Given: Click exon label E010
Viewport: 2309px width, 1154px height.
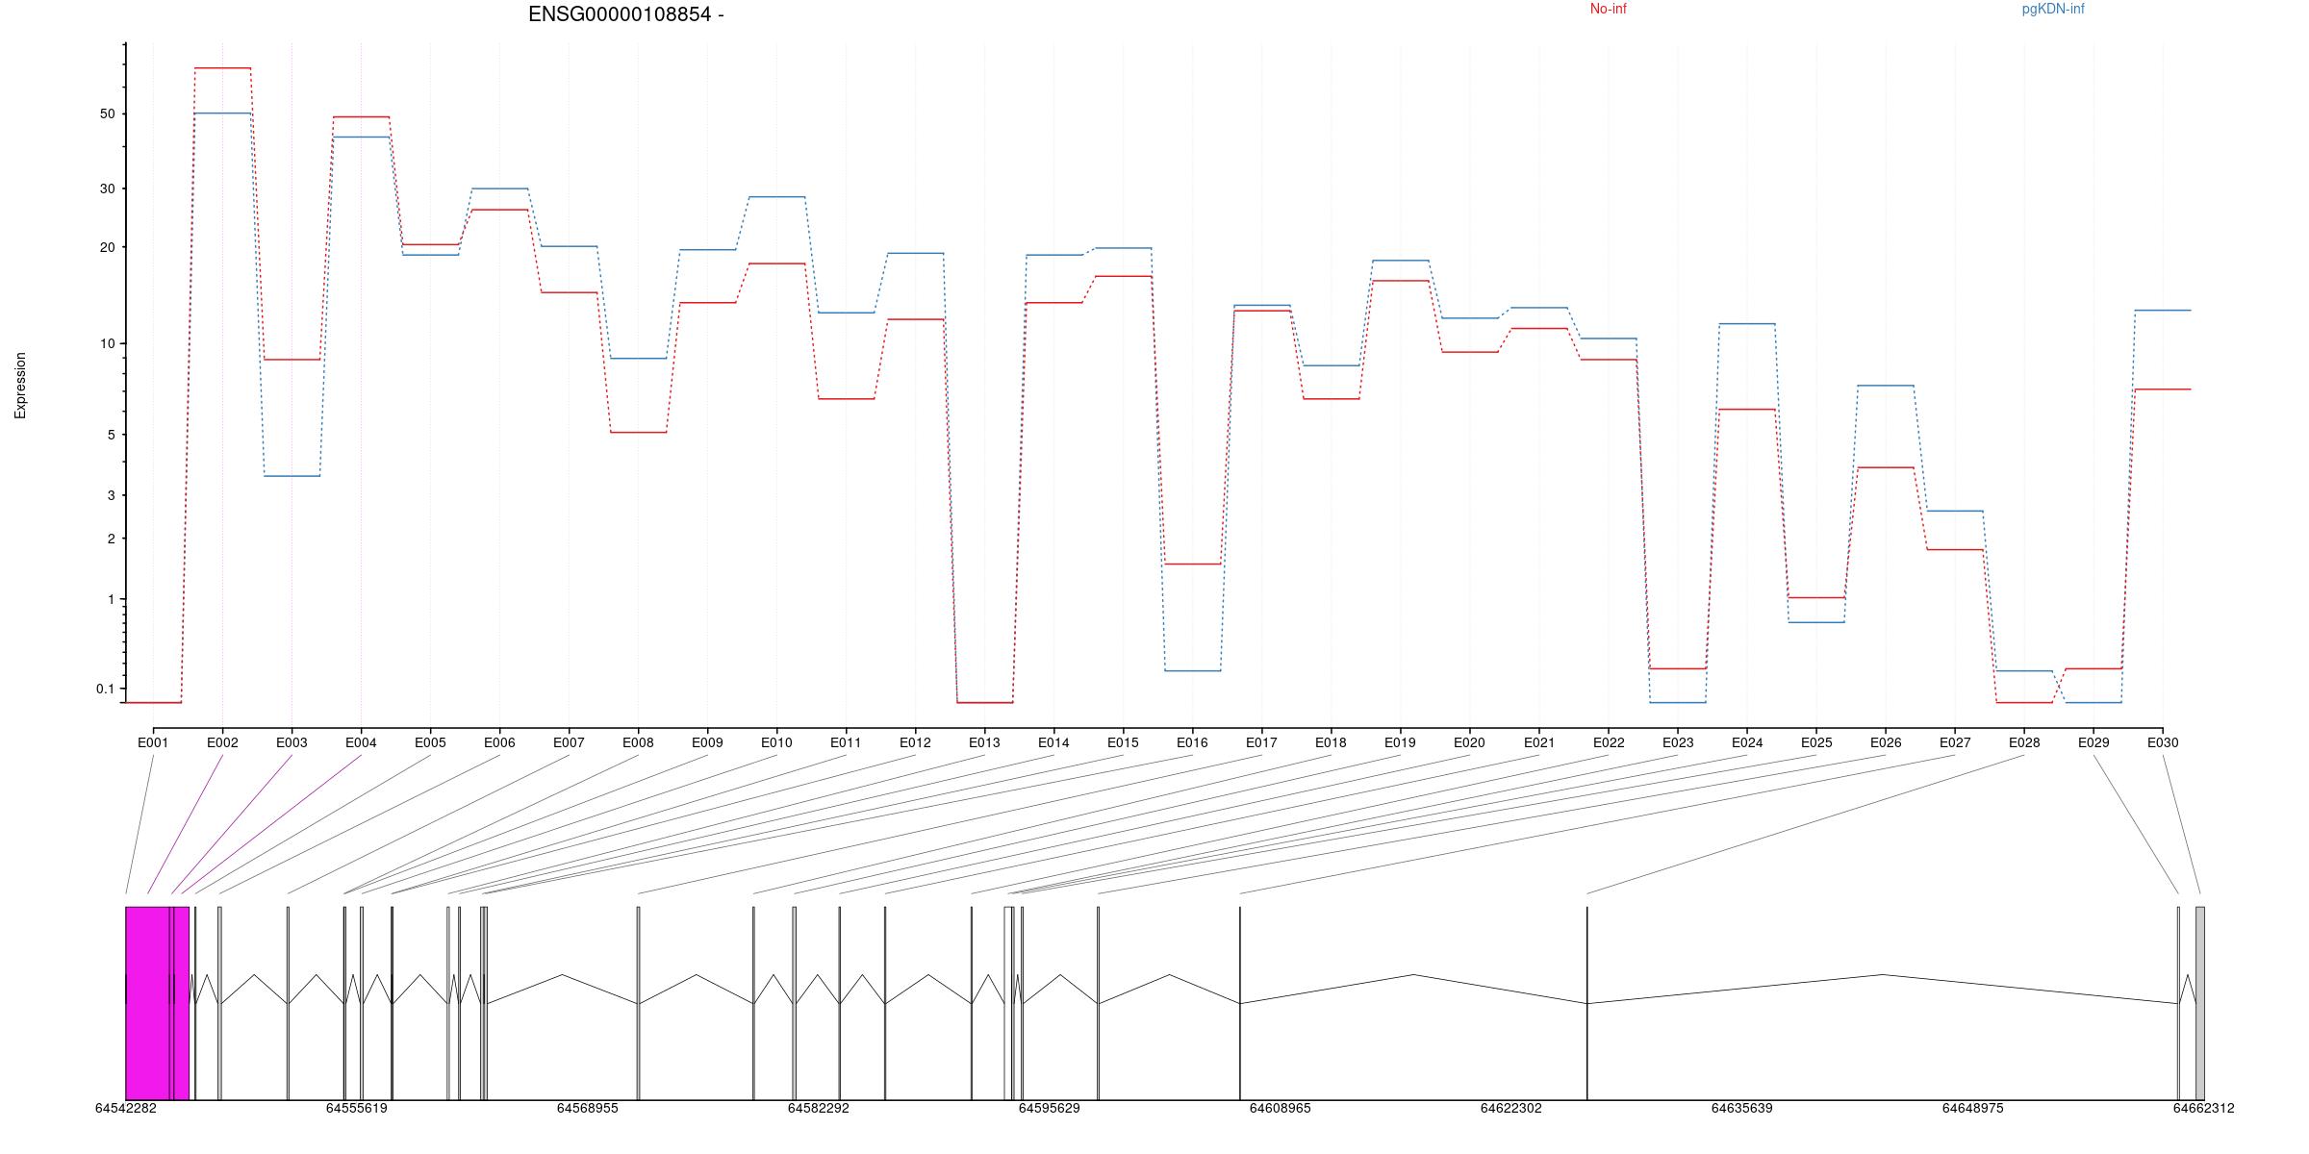Looking at the screenshot, I should click(776, 742).
